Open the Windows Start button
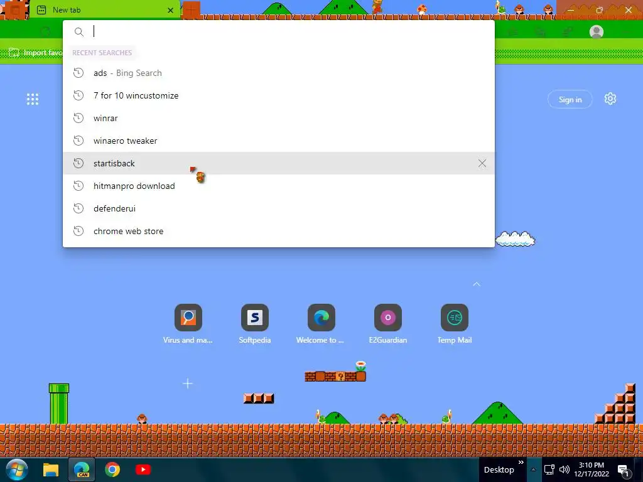Screen dimensions: 643x482 (17, 469)
